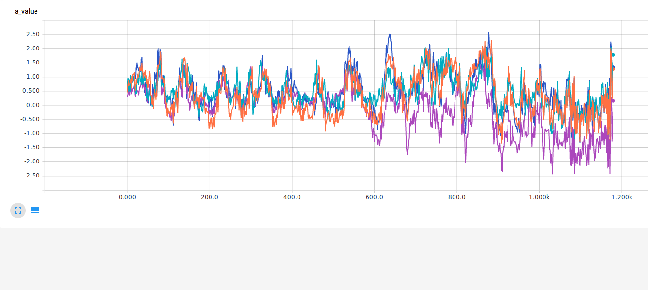Click the 800.0 x-axis tick label
Image resolution: width=648 pixels, height=290 pixels.
(457, 197)
